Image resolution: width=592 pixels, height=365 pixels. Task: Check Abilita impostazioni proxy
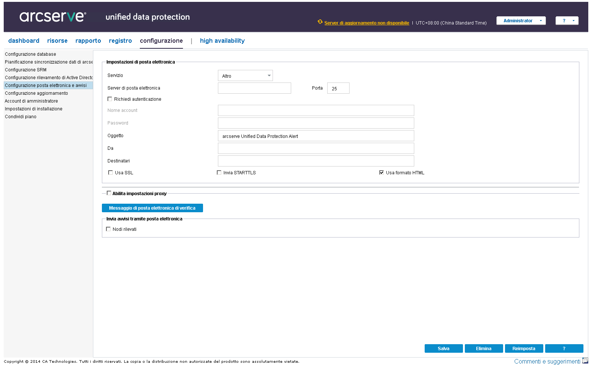pos(109,193)
